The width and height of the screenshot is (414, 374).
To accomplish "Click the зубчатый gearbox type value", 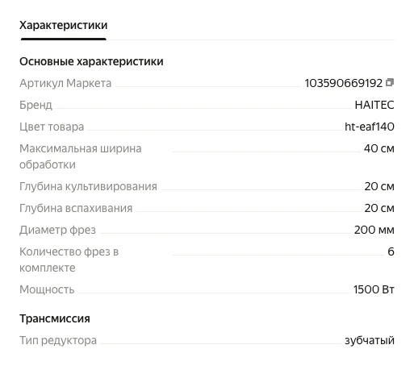I will coord(370,340).
